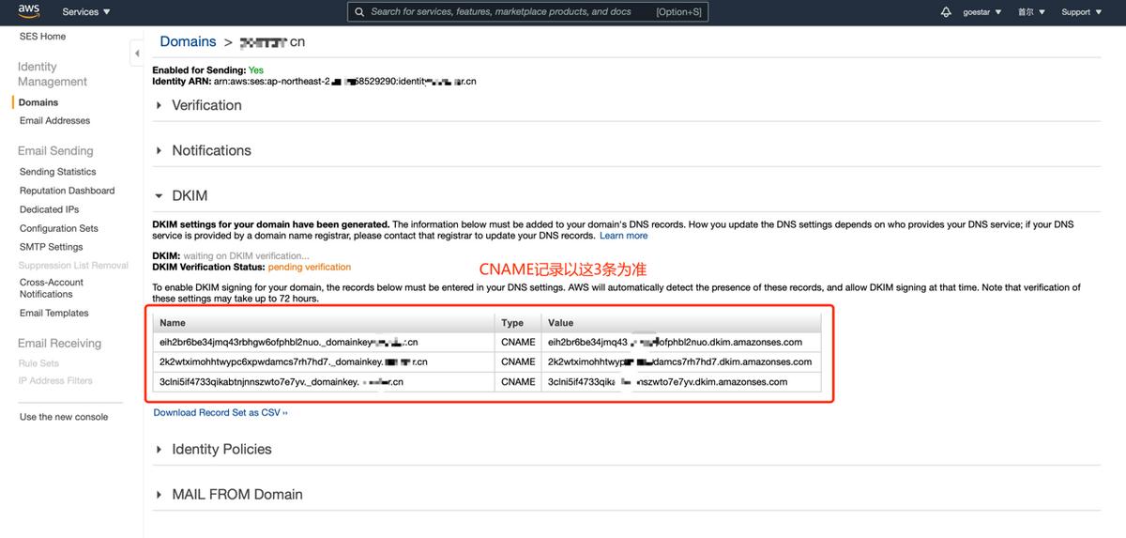Expand the MAIL FROM Domain section
1126x538 pixels.
tap(229, 494)
